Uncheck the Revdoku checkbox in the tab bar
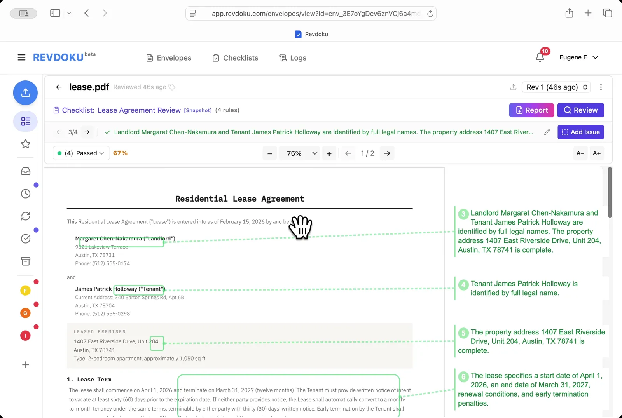The width and height of the screenshot is (622, 418). coord(298,34)
